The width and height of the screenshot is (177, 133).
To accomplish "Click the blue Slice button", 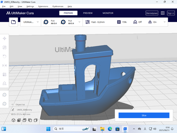I will coord(144,115).
